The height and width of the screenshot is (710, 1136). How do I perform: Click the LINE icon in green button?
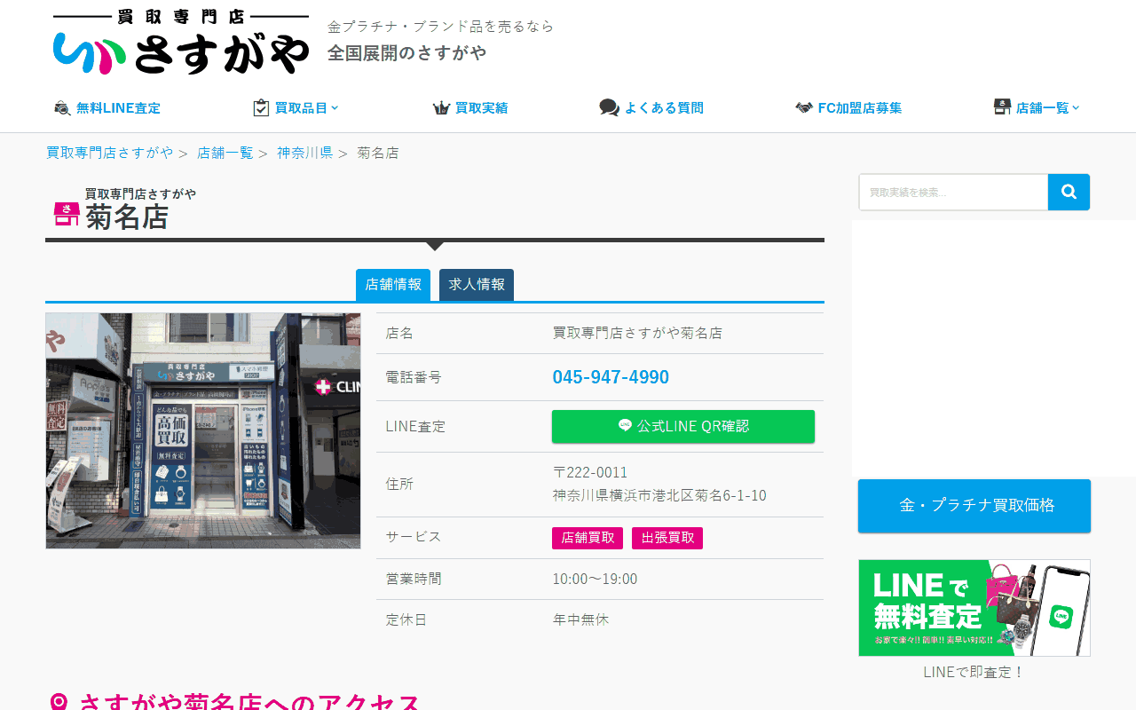coord(625,425)
